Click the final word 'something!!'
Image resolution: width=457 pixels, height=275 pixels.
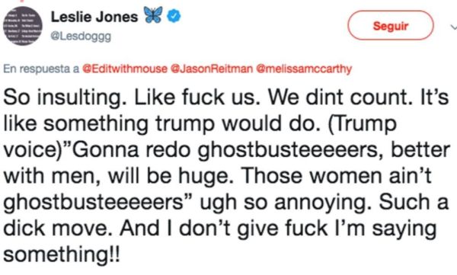tap(62, 254)
